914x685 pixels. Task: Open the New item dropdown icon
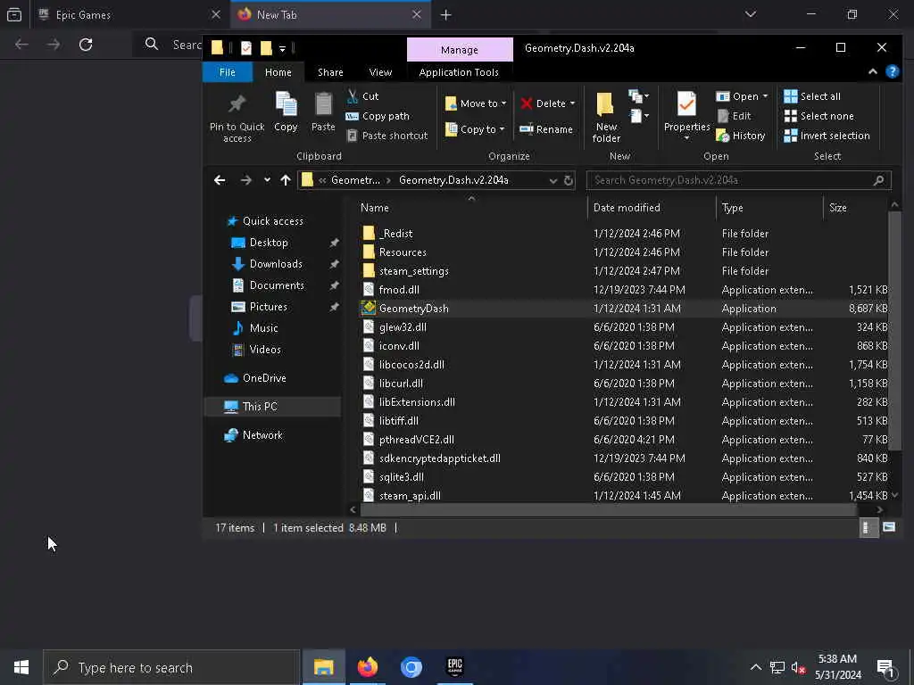[x=638, y=96]
